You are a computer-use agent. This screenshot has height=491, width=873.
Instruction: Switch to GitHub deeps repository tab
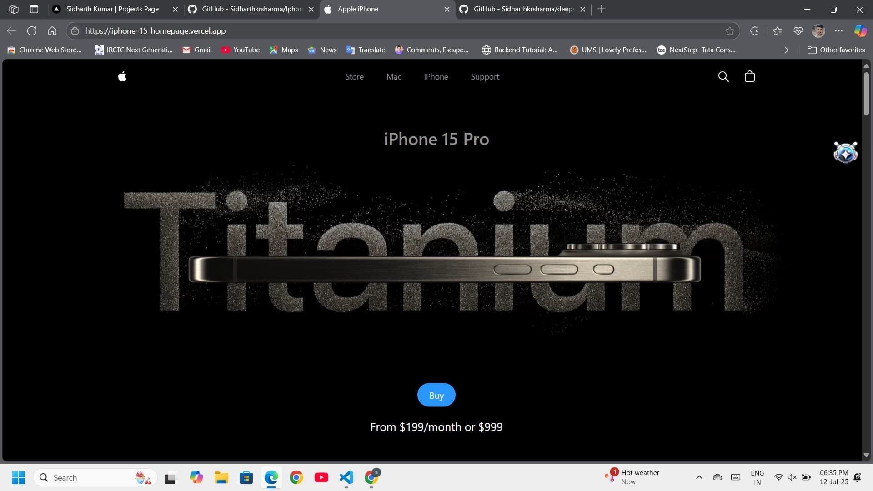coord(524,9)
